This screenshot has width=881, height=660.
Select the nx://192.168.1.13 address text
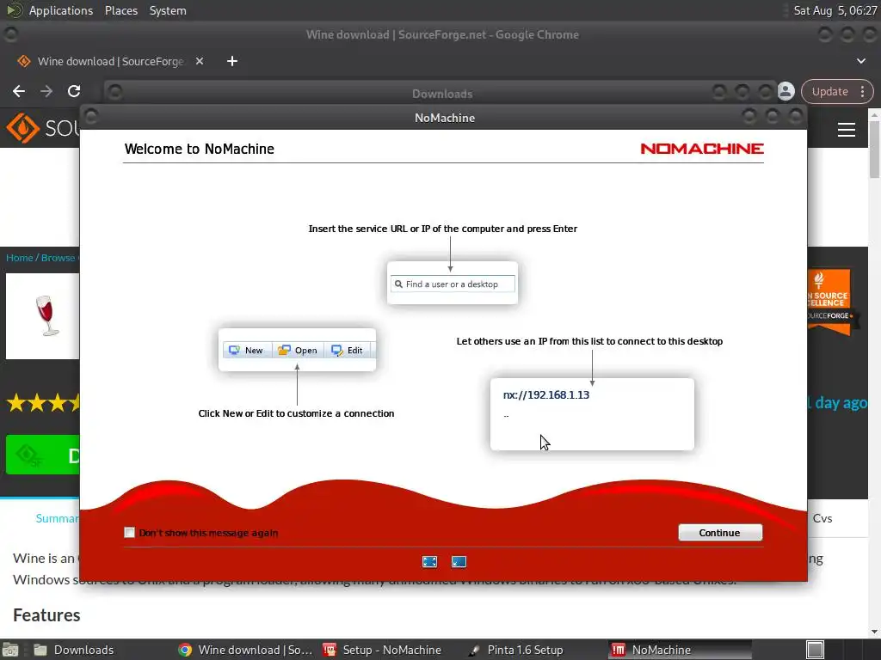546,395
